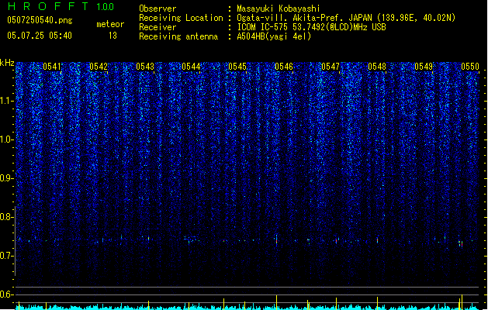Click the 0545 time marker

(x=237, y=67)
